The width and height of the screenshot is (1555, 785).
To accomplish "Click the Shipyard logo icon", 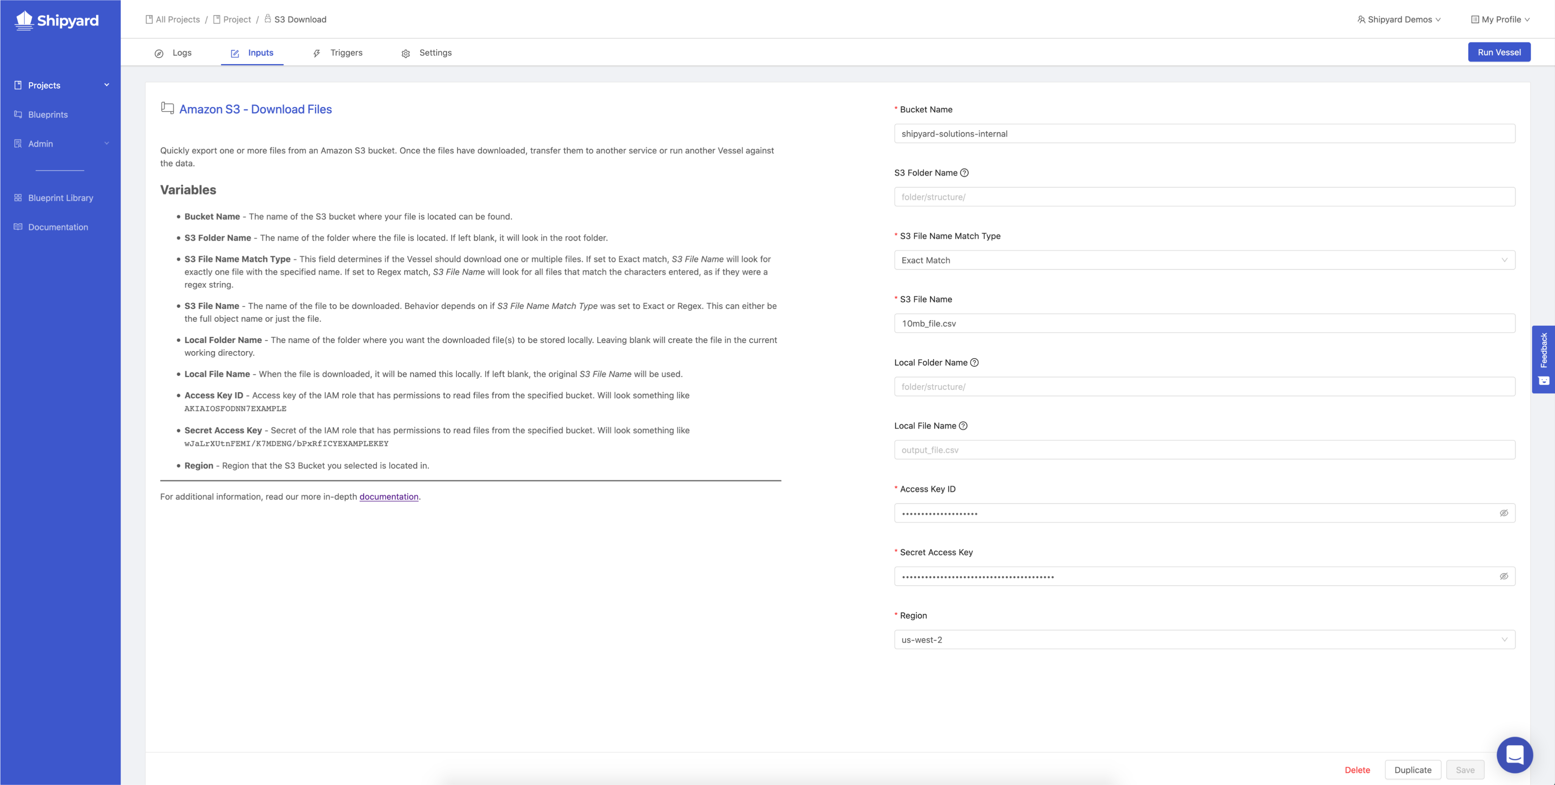I will 24,20.
